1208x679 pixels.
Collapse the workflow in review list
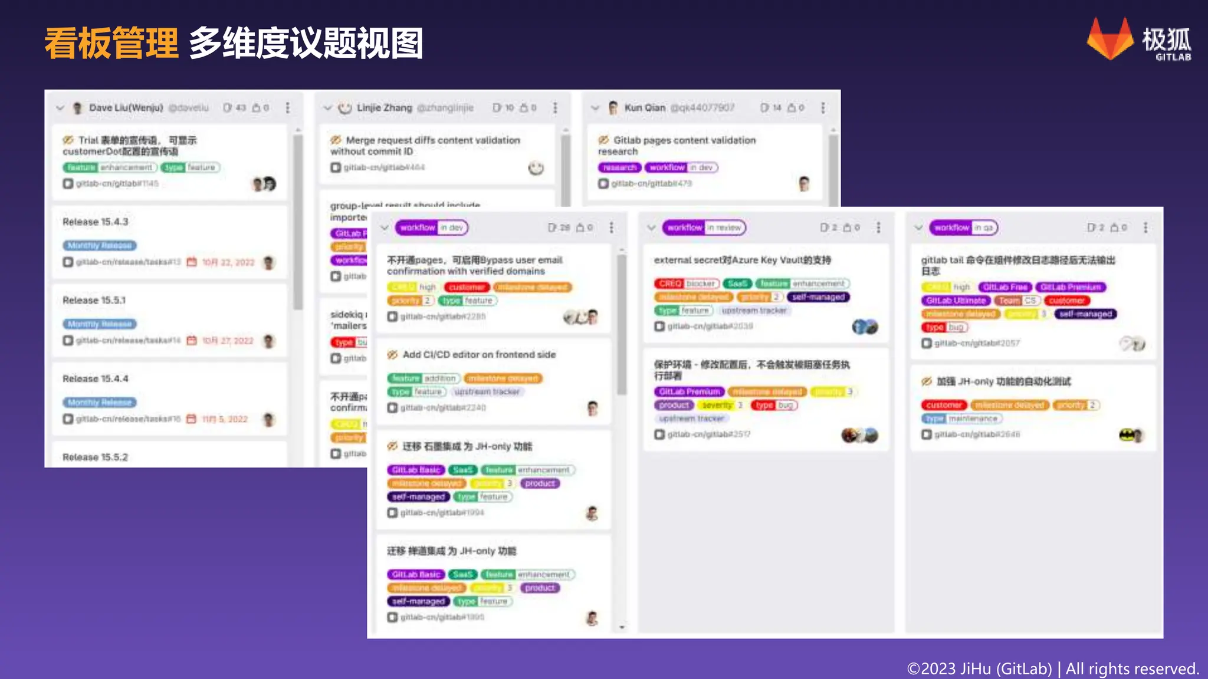pos(652,228)
